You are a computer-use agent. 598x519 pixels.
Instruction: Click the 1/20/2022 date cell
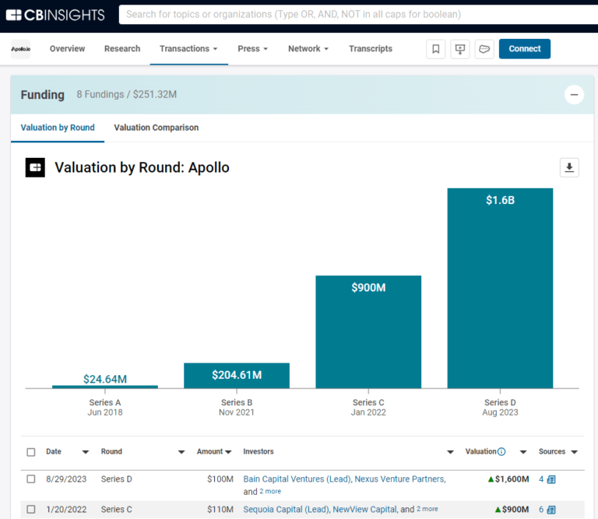66,510
